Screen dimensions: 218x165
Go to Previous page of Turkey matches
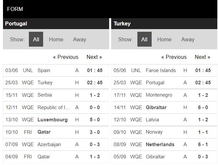[x=174, y=57]
